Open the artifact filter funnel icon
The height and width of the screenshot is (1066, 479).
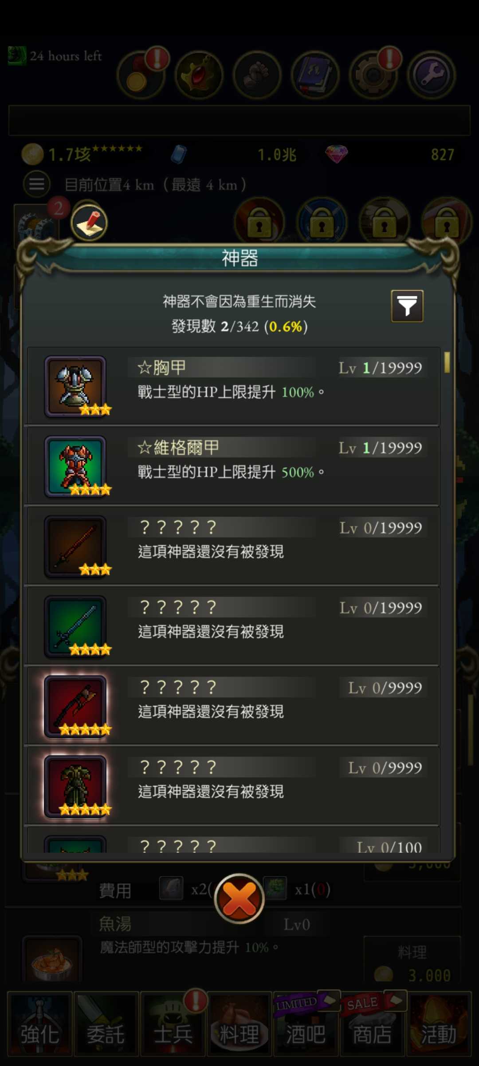[x=407, y=306]
